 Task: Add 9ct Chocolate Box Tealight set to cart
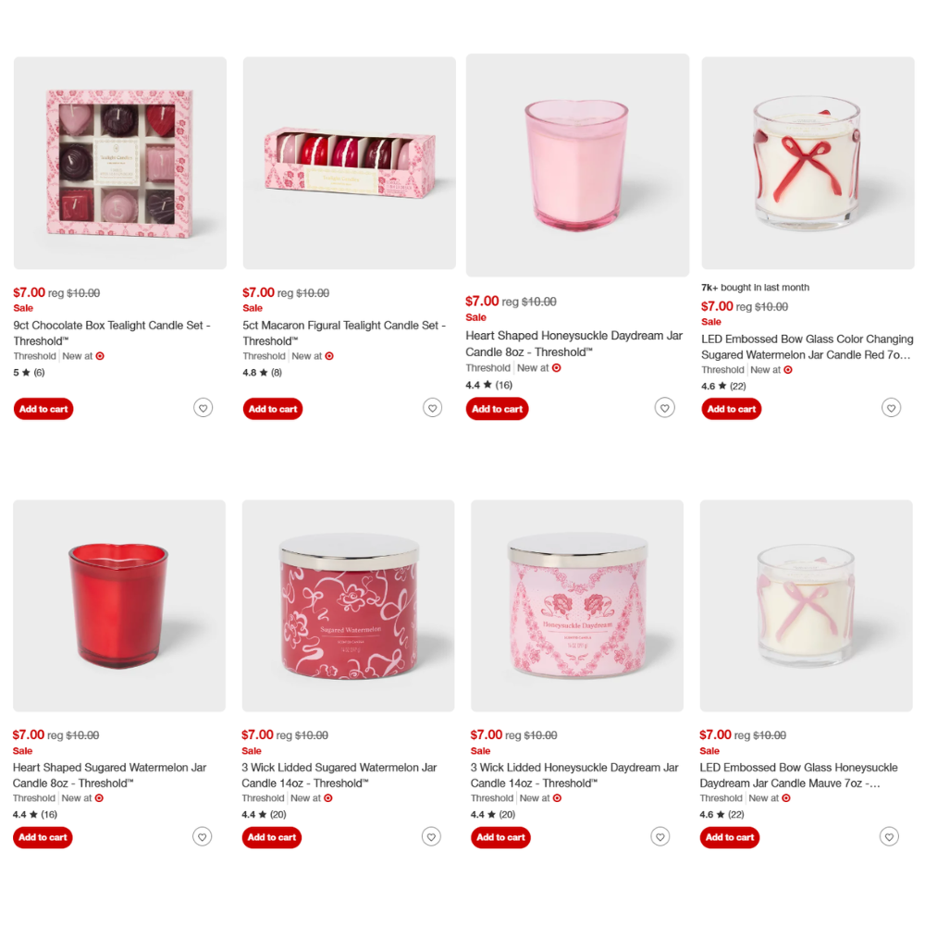[x=43, y=409]
